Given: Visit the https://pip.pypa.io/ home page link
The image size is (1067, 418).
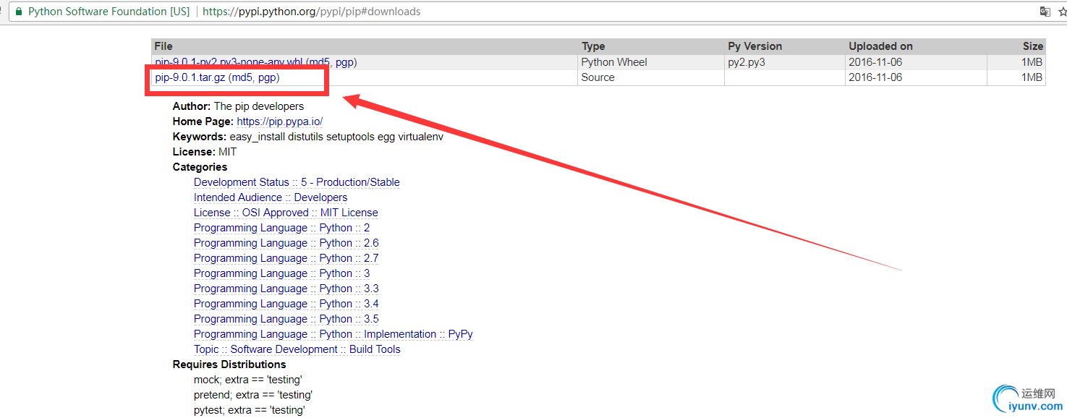Looking at the screenshot, I should pyautogui.click(x=280, y=121).
